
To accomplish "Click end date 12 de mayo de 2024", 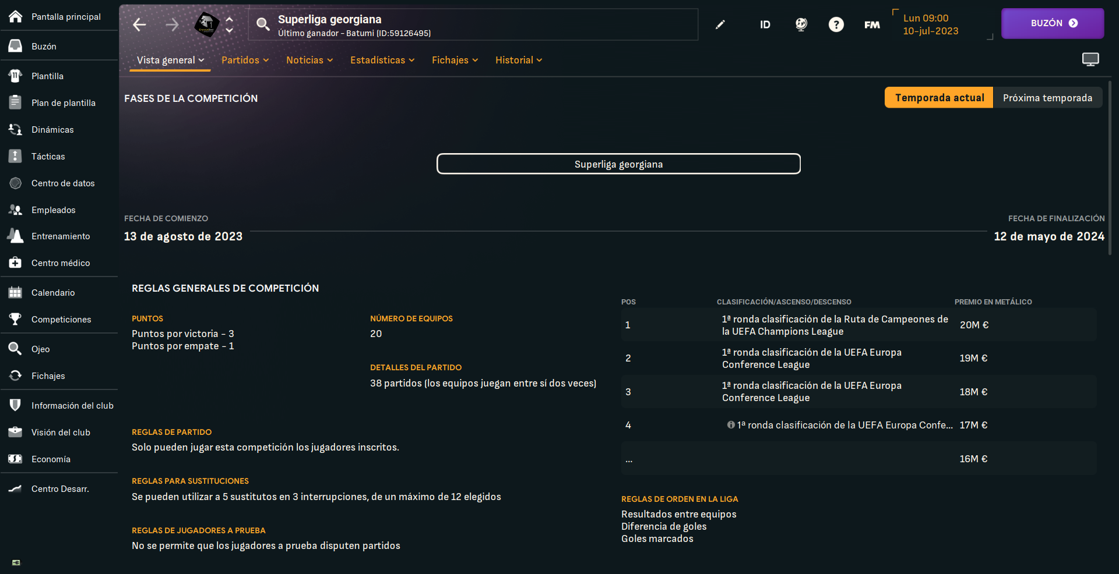I will click(1049, 236).
